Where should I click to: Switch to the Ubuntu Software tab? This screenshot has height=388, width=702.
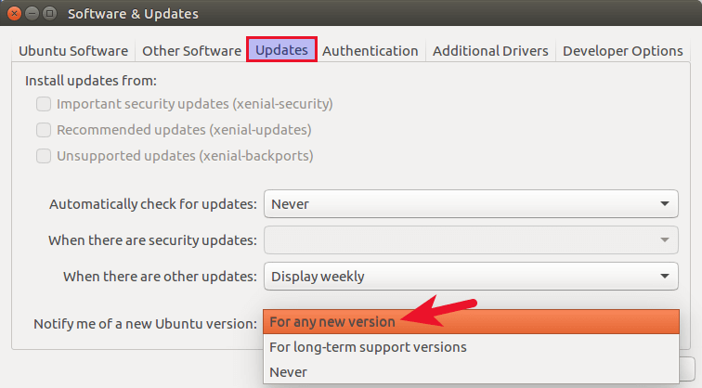74,51
